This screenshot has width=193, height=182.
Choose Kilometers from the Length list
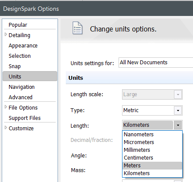click(152, 173)
